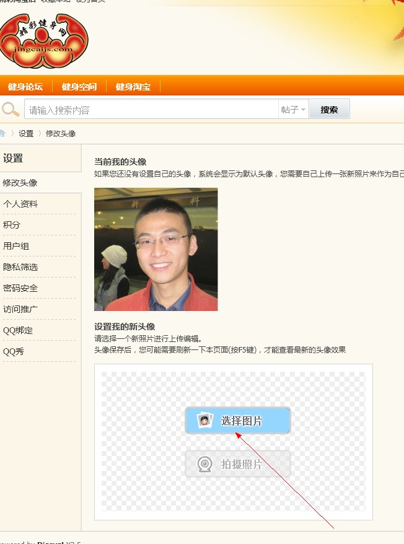Image resolution: width=404 pixels, height=544 pixels.
Task: Click the home icon in the breadcrumb
Action: point(2,133)
